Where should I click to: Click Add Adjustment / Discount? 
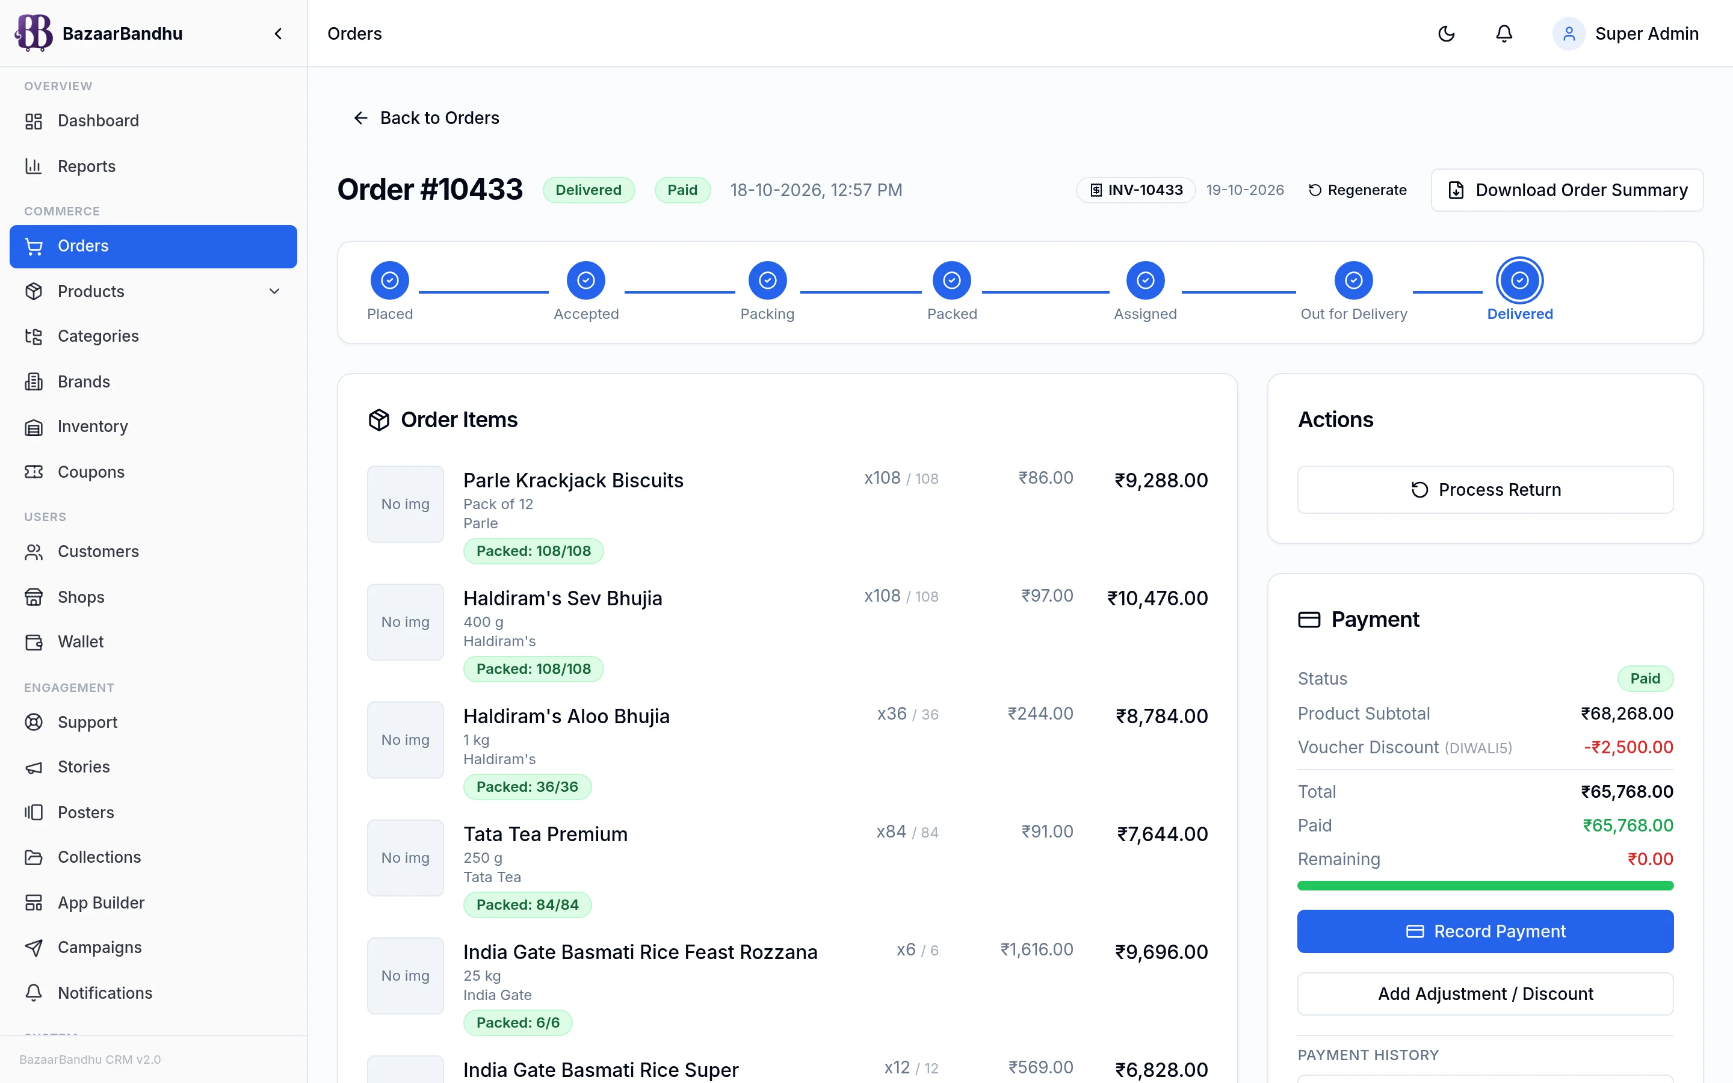(1485, 994)
